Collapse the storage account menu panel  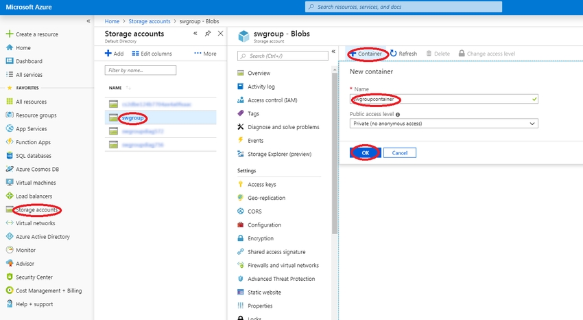click(333, 52)
